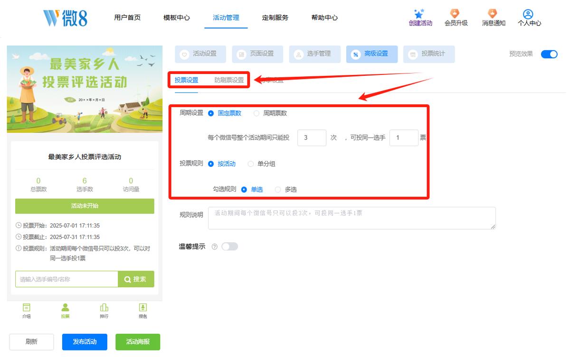Choose the 按活动 voting rule

pyautogui.click(x=211, y=164)
